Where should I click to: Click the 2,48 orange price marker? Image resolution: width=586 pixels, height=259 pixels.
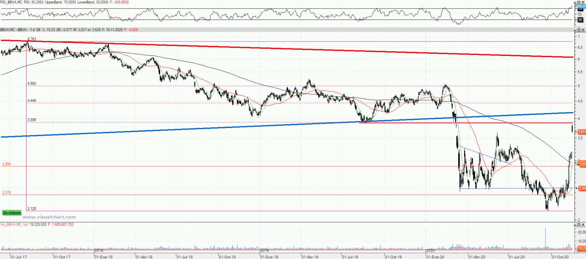(x=582, y=188)
